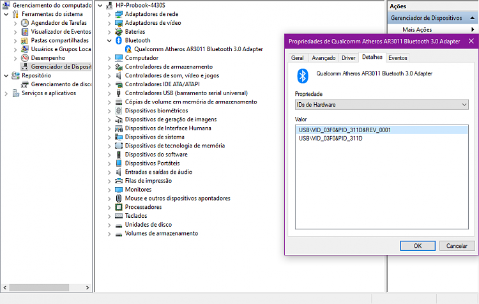Switch to the Avançado tab

click(x=324, y=58)
